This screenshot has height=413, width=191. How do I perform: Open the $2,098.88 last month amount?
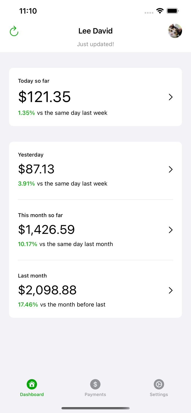[x=47, y=290]
